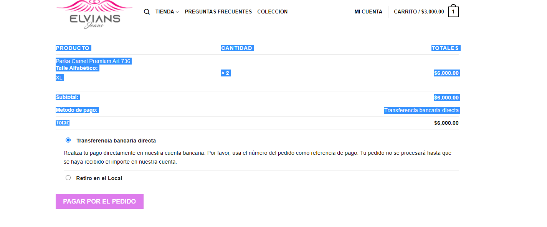Click PAGAR POR EL PEDIDO button
547x227 pixels.
[99, 201]
